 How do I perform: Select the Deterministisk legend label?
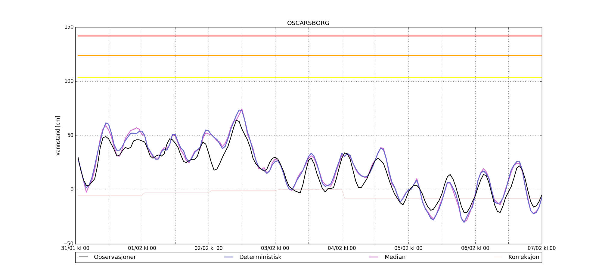tap(260, 257)
